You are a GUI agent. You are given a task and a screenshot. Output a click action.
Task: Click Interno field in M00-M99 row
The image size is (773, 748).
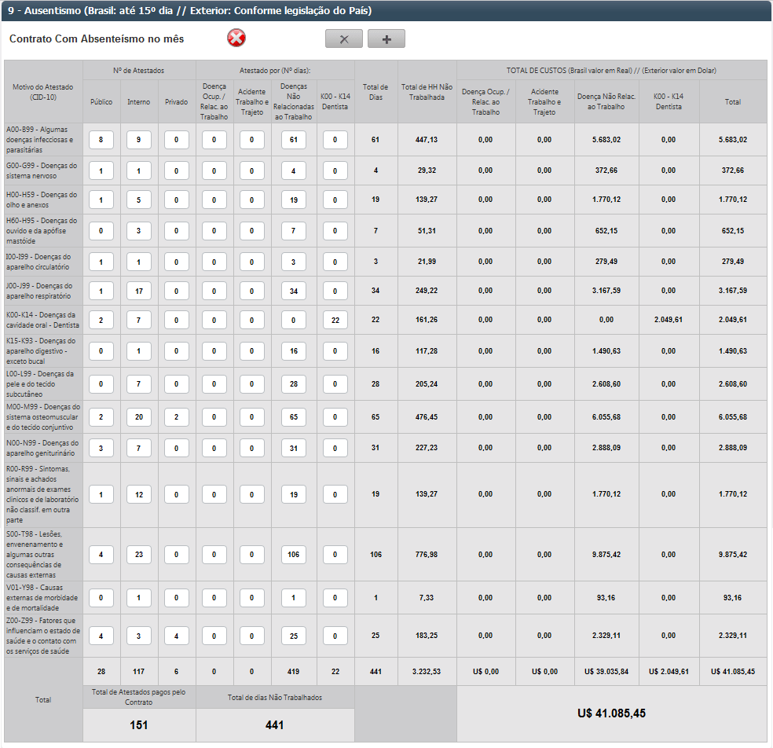139,417
